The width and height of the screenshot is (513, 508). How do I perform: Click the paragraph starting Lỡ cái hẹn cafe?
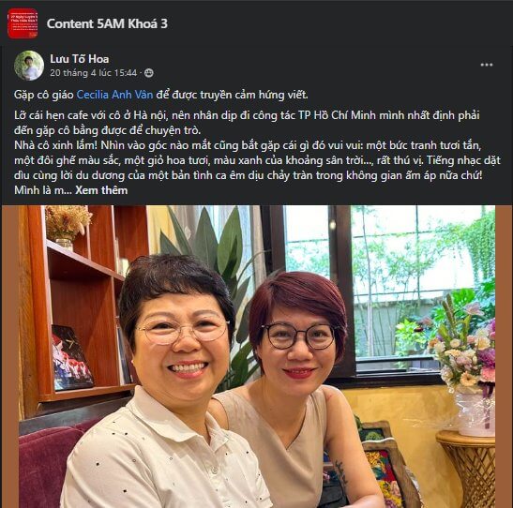(x=247, y=123)
